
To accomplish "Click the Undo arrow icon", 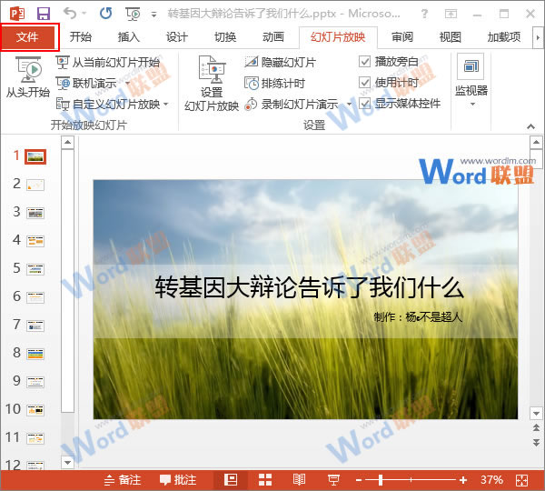I will pos(71,14).
